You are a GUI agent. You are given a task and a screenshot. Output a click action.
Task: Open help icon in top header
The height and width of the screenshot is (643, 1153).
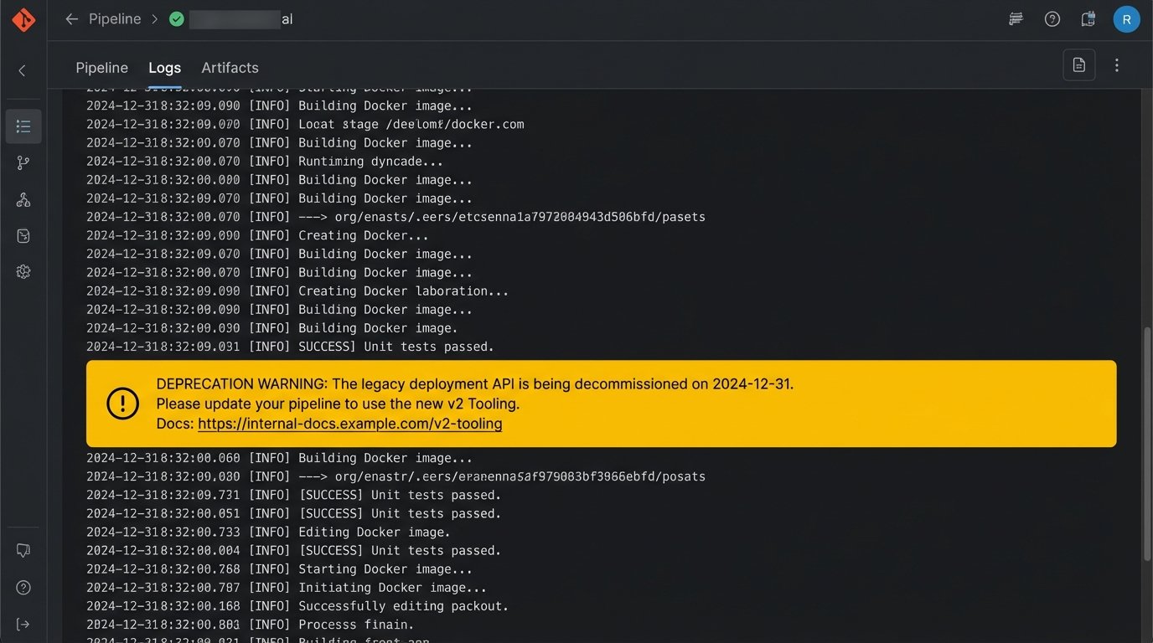[1052, 19]
